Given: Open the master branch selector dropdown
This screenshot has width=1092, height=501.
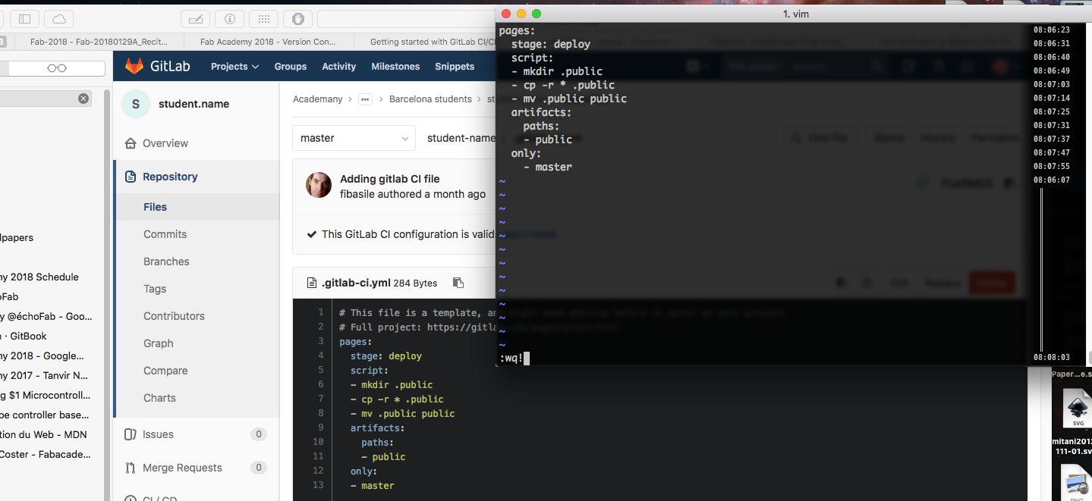Looking at the screenshot, I should pyautogui.click(x=354, y=138).
